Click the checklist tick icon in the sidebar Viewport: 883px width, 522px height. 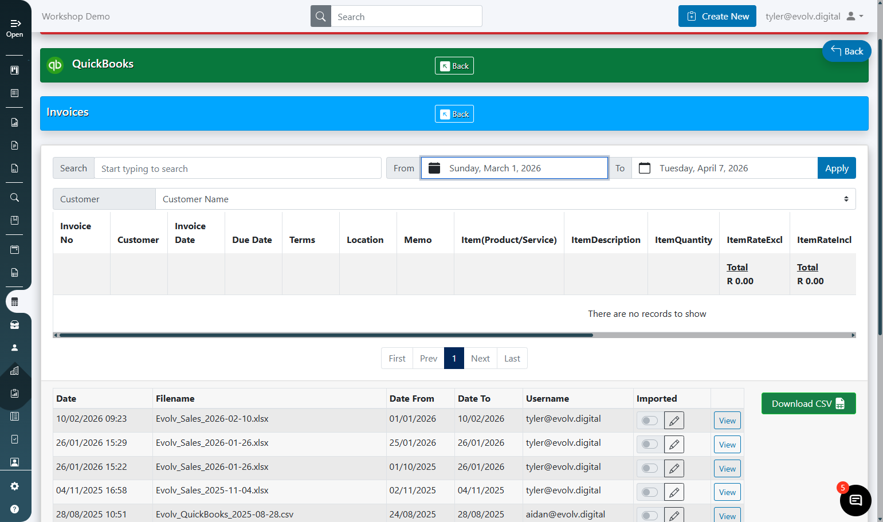point(15,439)
